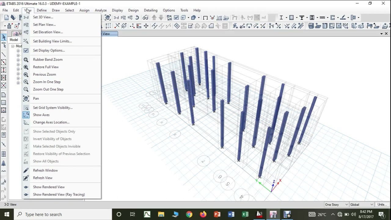Select the pointer tool in left toolbar
This screenshot has width=391, height=220.
tap(4, 37)
